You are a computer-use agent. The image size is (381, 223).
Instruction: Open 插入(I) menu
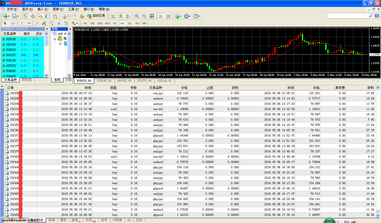(x=43, y=9)
